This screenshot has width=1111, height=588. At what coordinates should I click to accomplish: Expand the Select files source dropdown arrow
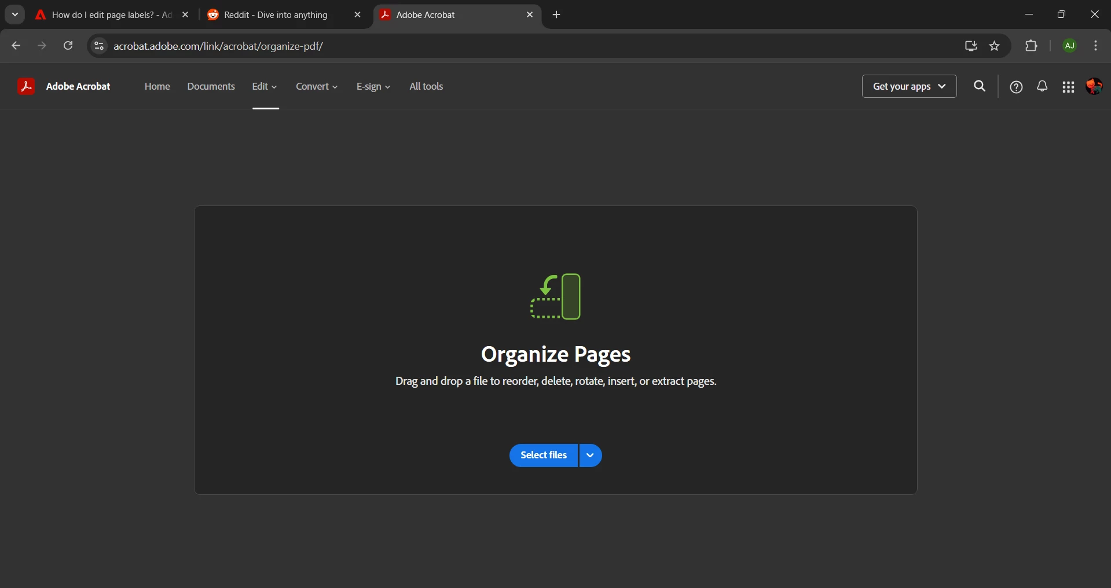(591, 455)
